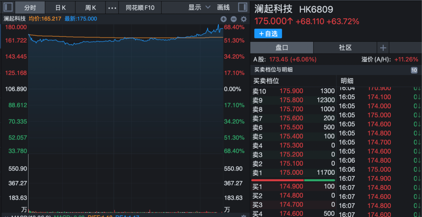Select ask level 卖4 at 175.300
The image size is (422, 217).
click(x=293, y=145)
